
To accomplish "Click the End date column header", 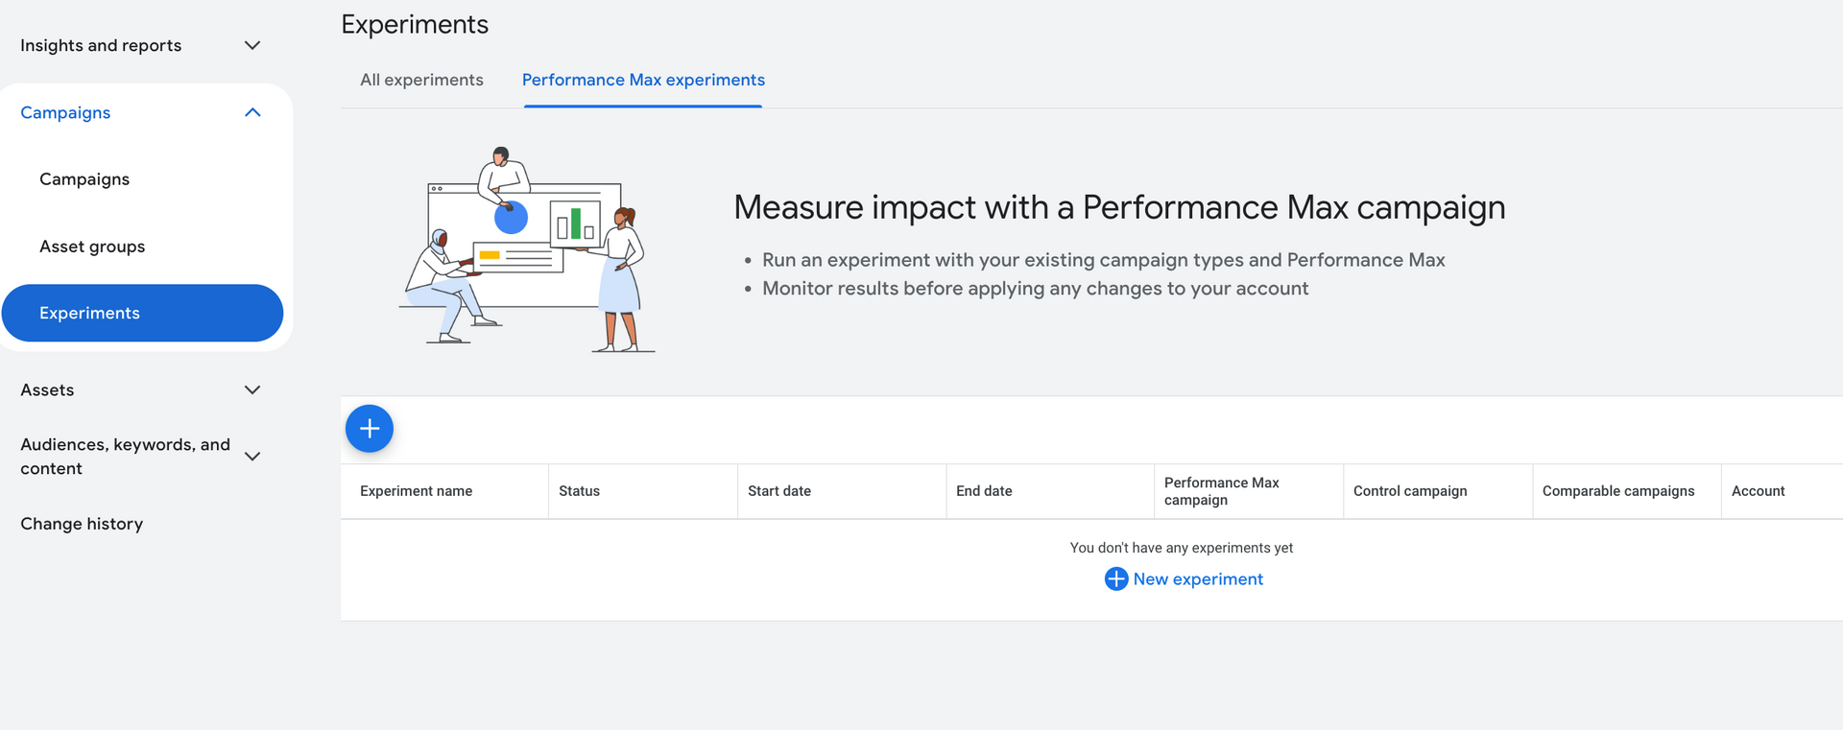I will pos(984,491).
